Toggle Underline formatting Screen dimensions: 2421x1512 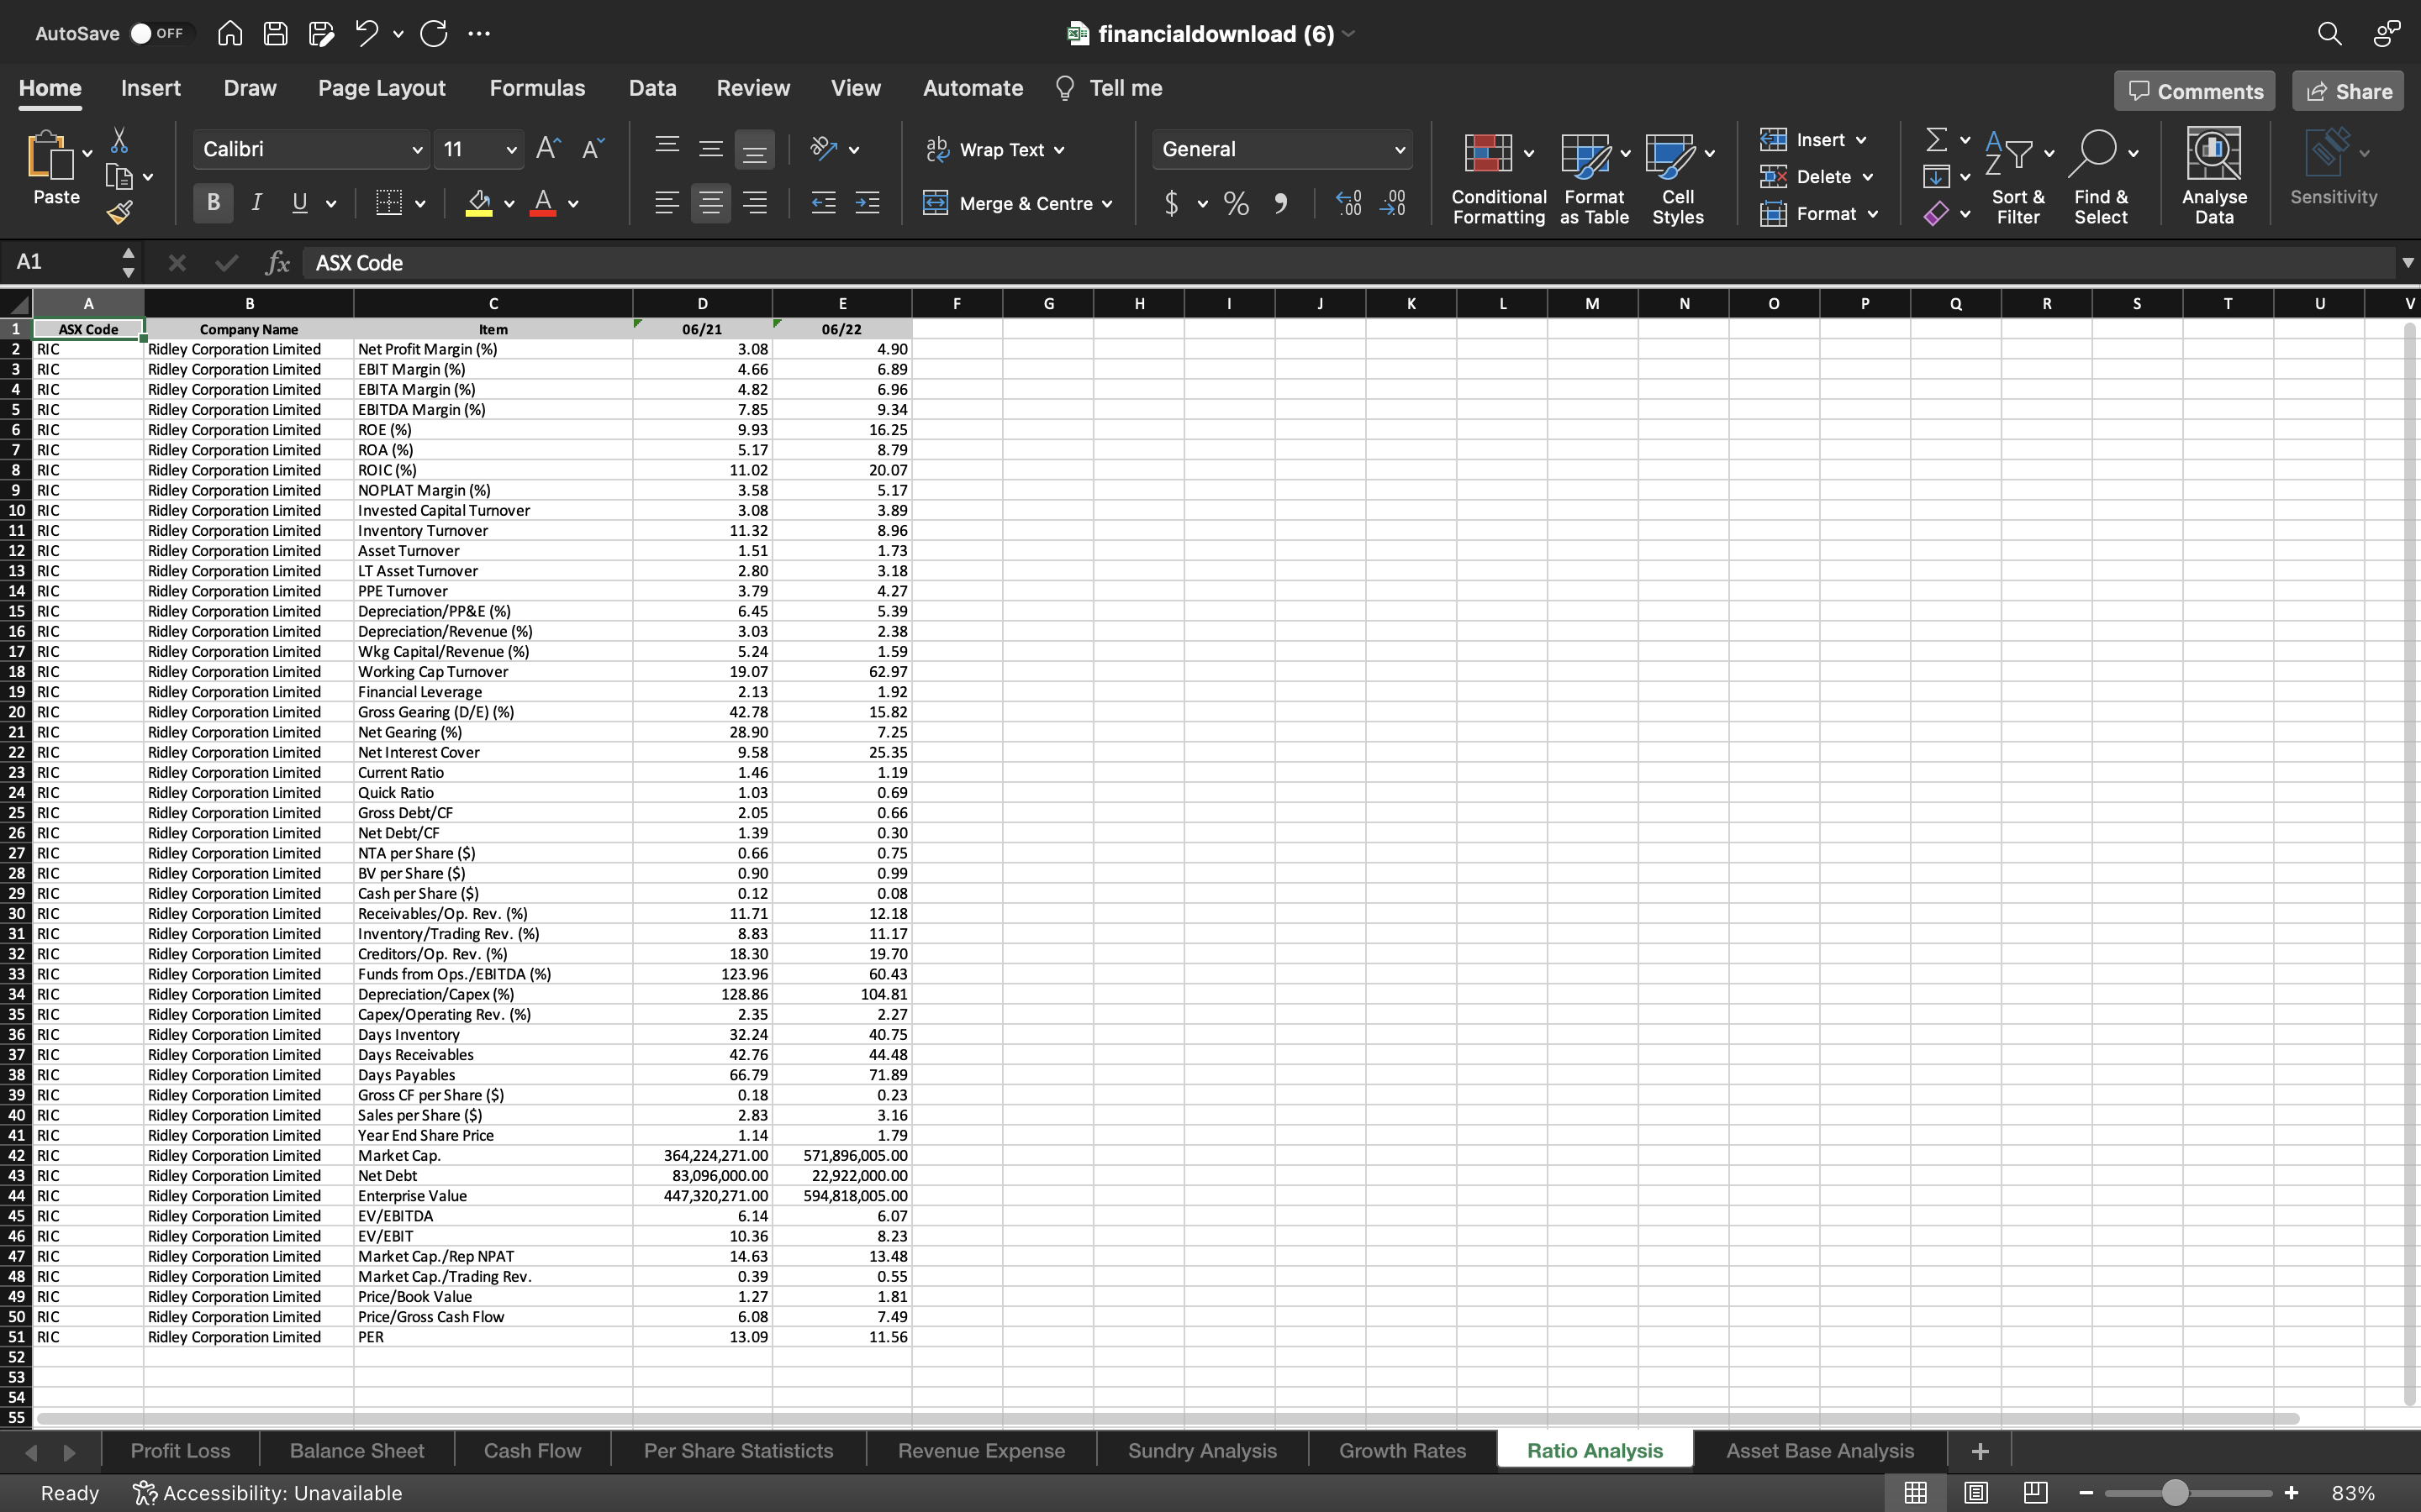point(299,203)
